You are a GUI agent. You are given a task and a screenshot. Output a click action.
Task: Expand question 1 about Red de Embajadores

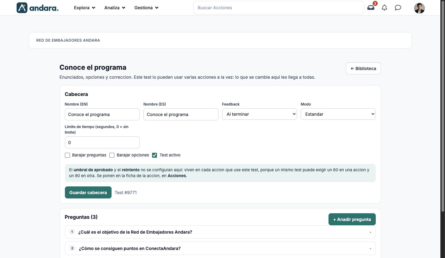220,232
